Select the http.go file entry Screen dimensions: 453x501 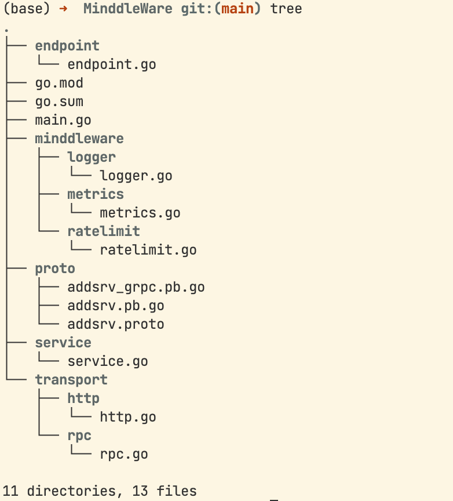[128, 418]
